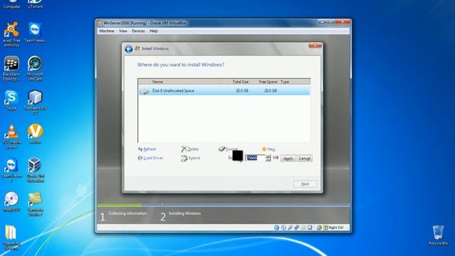Click the Extend partition option
This screenshot has width=455, height=256.
click(191, 158)
